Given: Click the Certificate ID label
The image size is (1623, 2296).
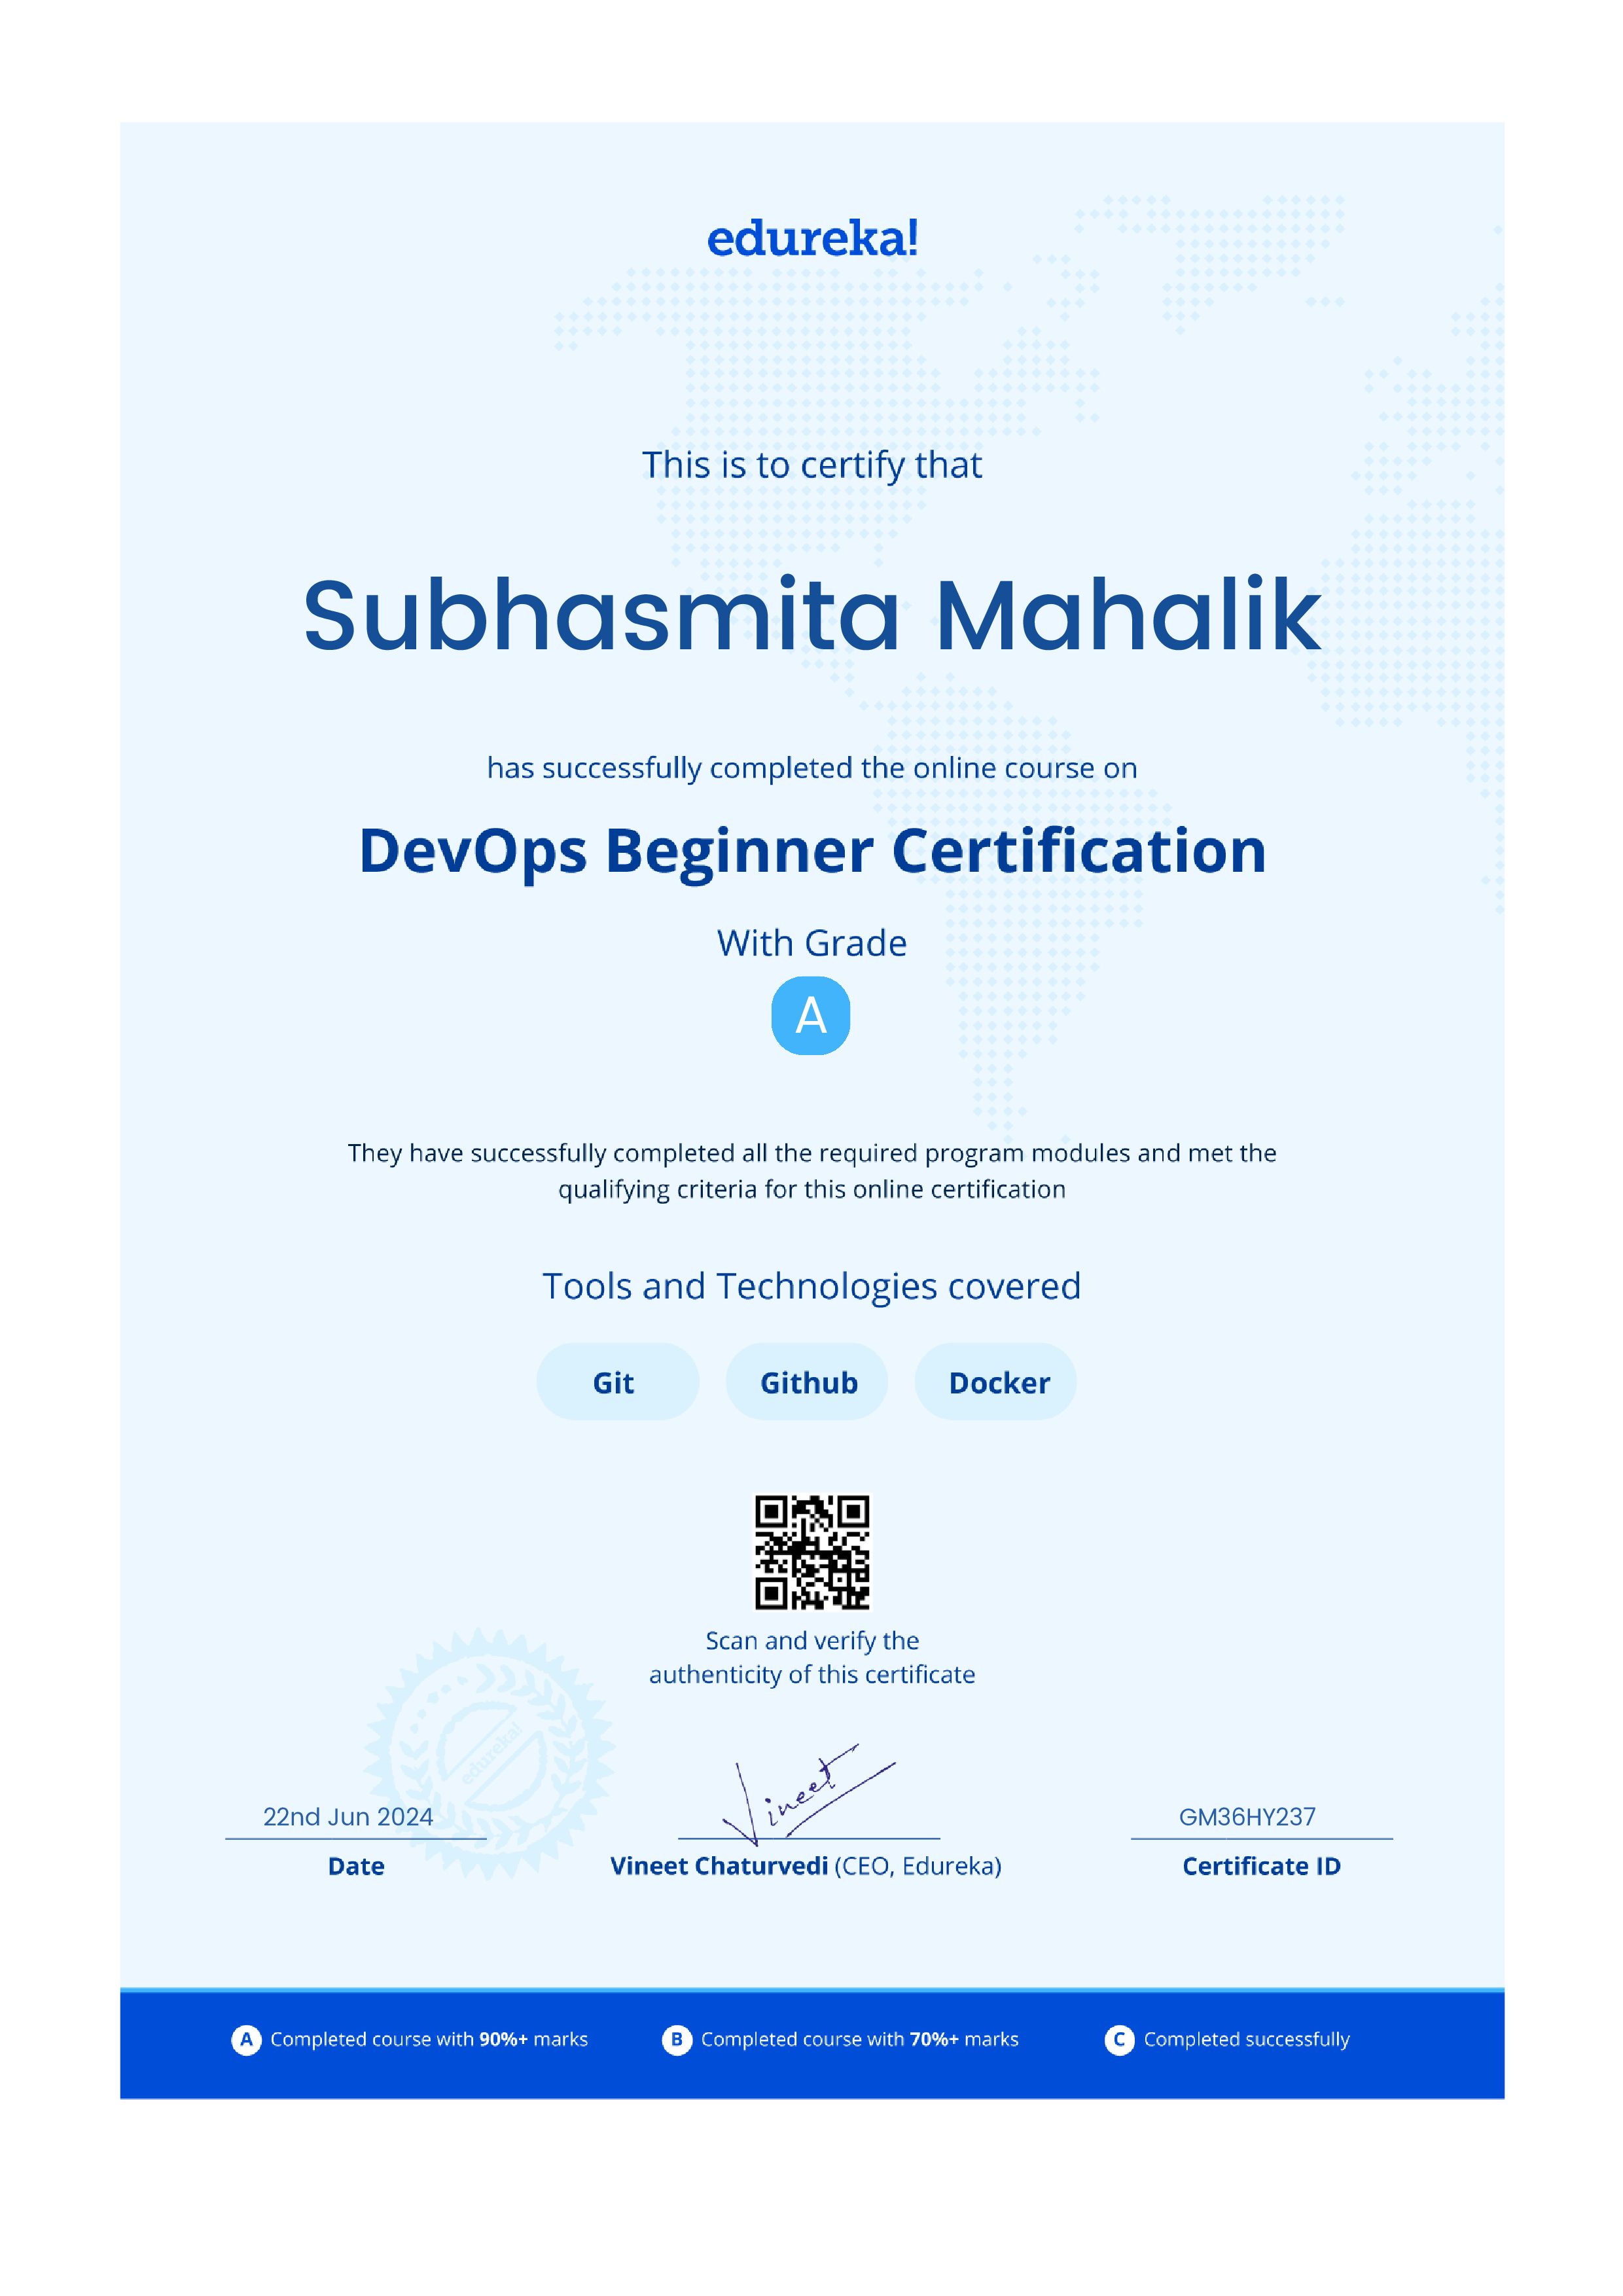Looking at the screenshot, I should point(1262,1866).
